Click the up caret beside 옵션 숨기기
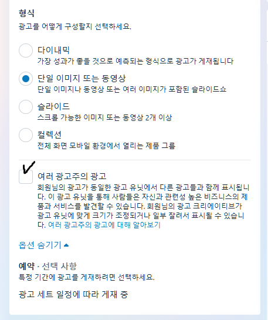This screenshot has width=268, height=320. (66, 245)
